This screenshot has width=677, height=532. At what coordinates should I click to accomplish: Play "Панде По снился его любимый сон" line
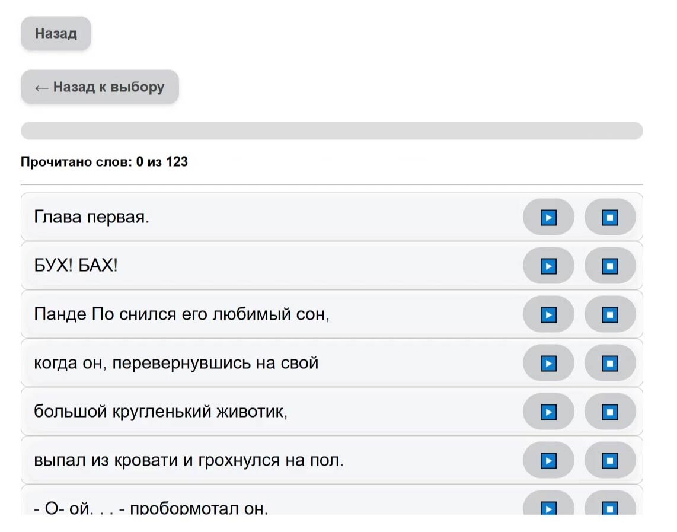coord(548,314)
